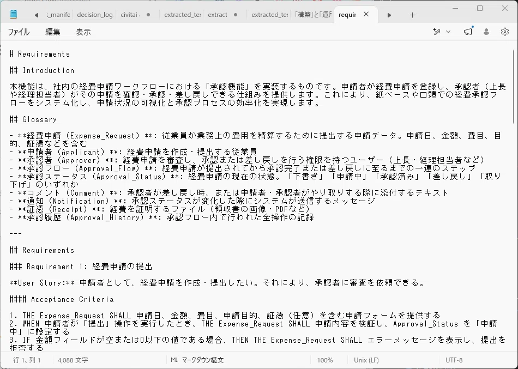Click the vertical scrollbar thumb
This screenshot has height=369, width=518.
(x=514, y=87)
